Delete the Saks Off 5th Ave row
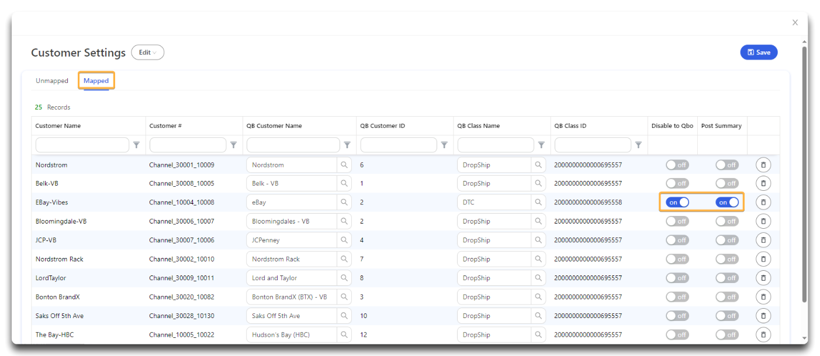The height and width of the screenshot is (356, 820). click(763, 316)
